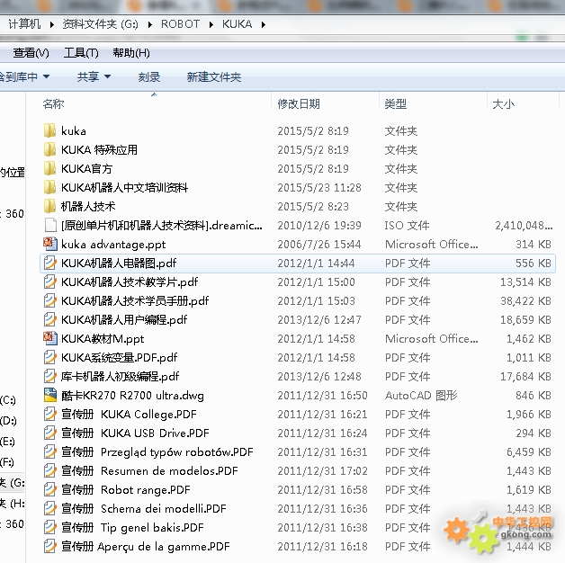Click the 大小 column header

[503, 104]
